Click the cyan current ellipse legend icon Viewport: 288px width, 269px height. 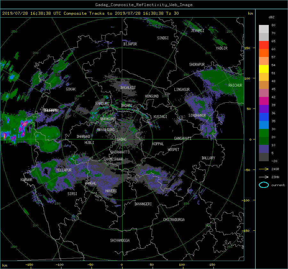[264, 185]
